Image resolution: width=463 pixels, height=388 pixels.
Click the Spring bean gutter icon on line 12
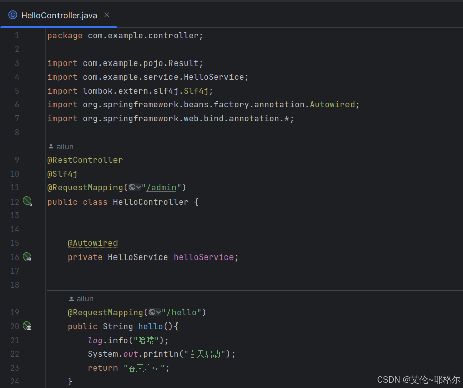(x=27, y=201)
